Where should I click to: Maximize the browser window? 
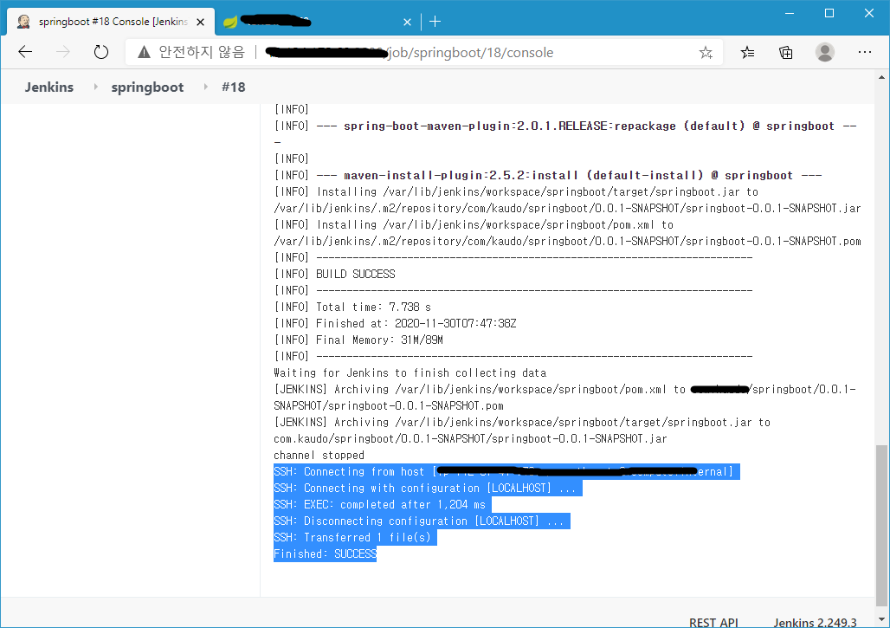point(829,13)
